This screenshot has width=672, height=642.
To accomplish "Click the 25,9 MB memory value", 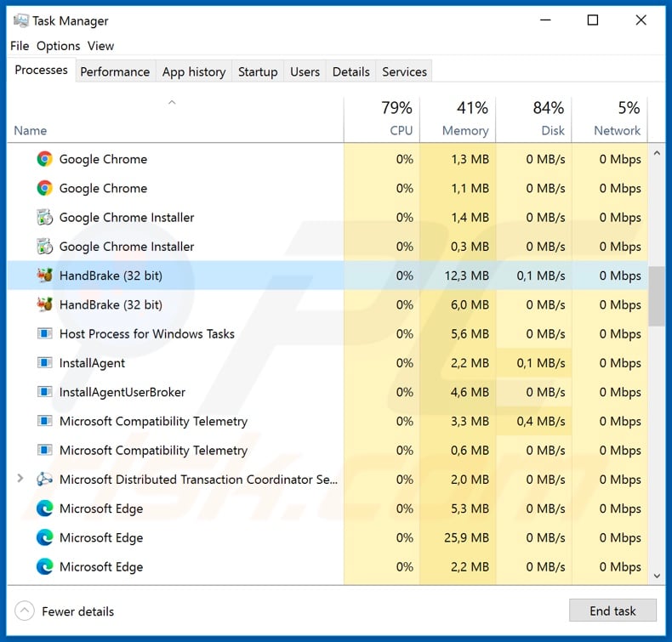I will point(466,537).
